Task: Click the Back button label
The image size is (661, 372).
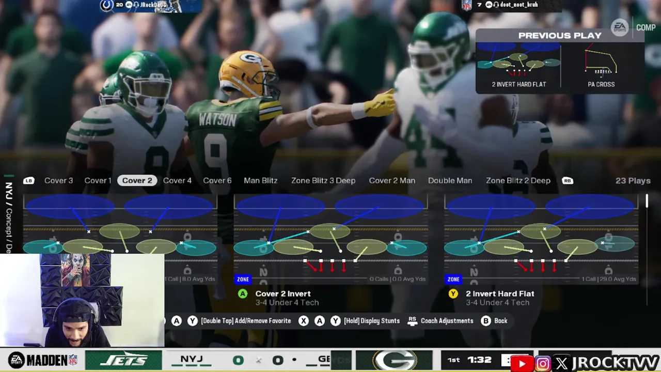Action: 500,321
